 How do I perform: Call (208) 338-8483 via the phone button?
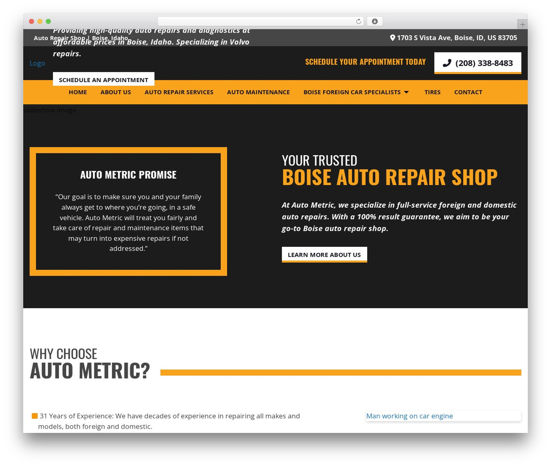pos(477,63)
